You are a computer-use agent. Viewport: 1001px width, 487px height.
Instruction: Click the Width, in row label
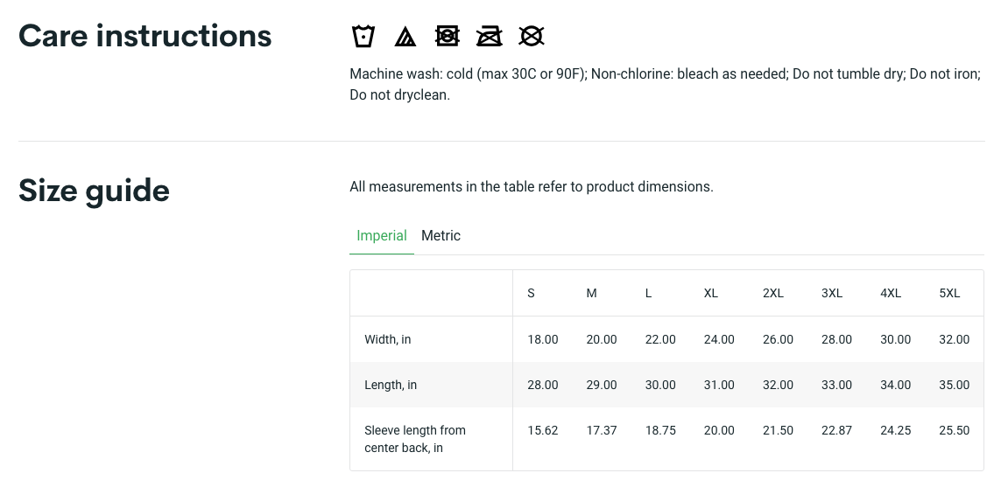click(388, 339)
